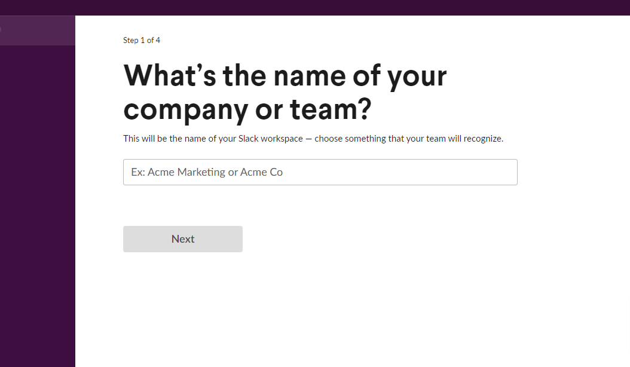The image size is (630, 367).
Task: Click the "company or team?" heading line
Action: coord(247,109)
